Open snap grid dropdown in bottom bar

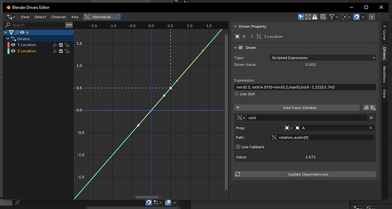pos(158,203)
